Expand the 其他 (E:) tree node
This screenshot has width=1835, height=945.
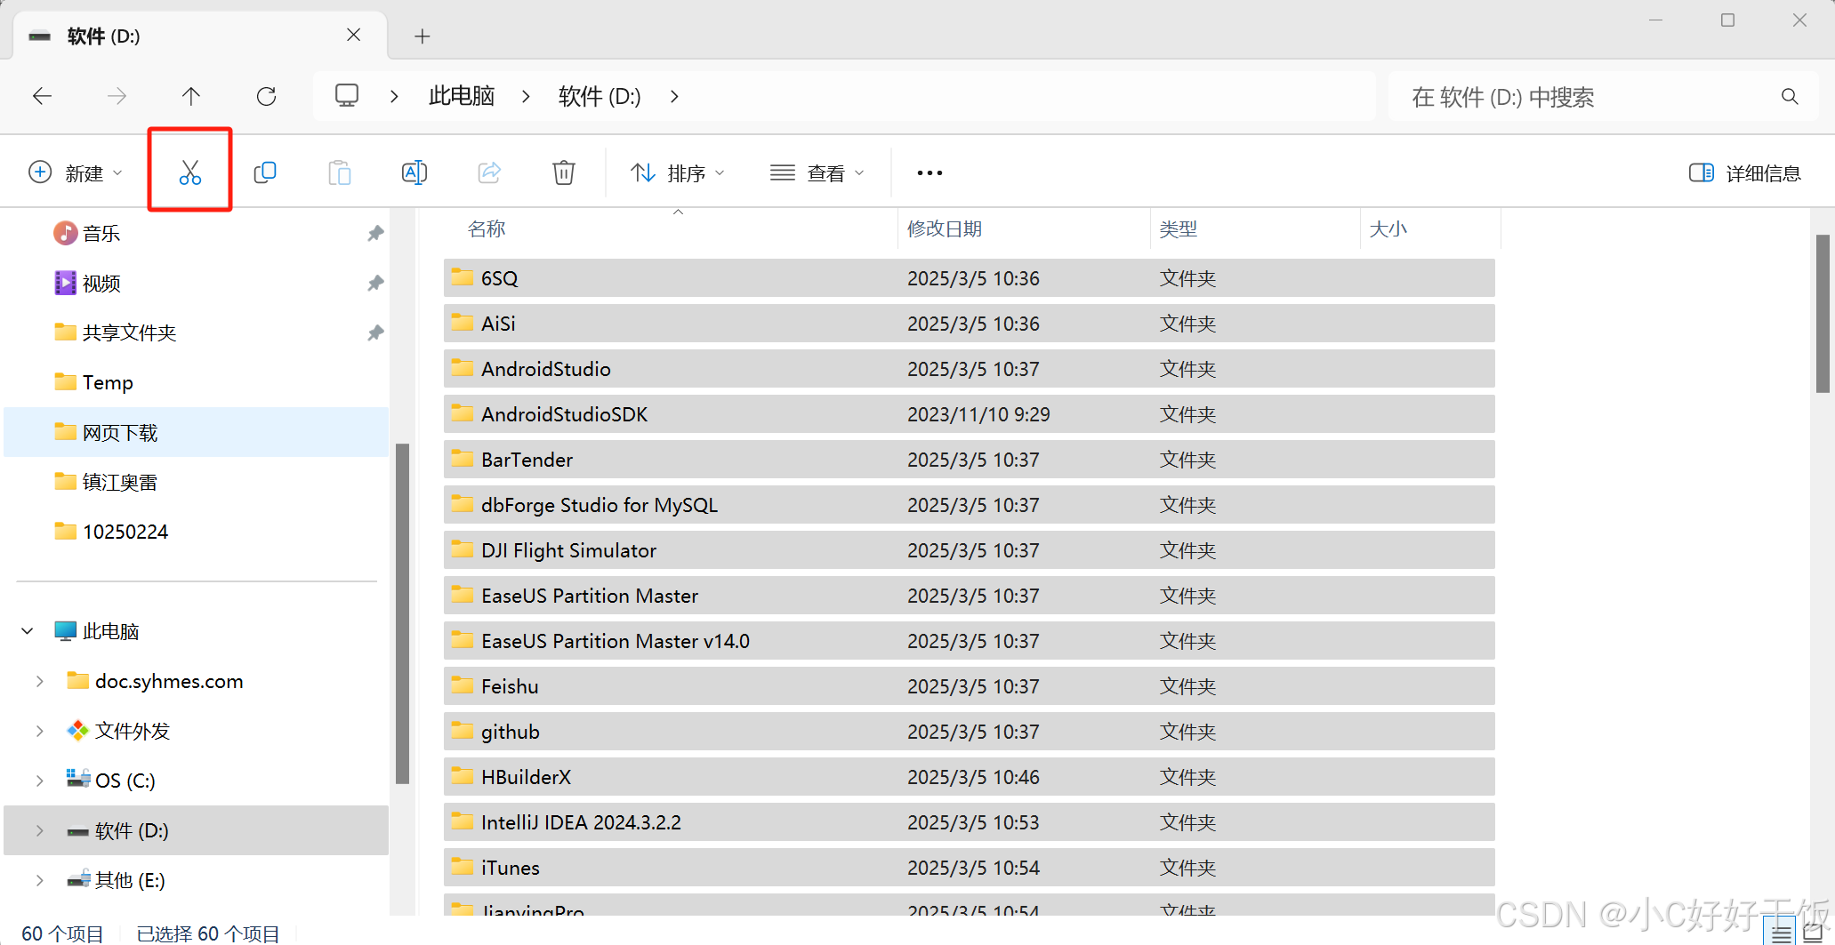click(40, 880)
